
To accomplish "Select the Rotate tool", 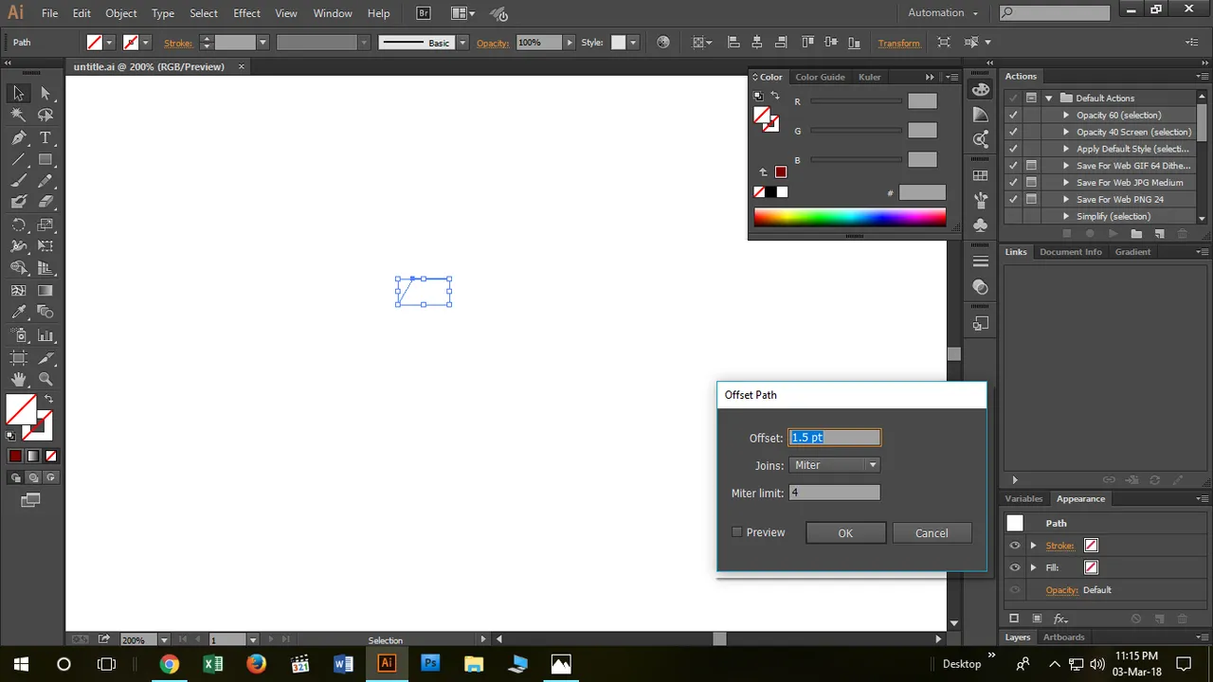I will tap(18, 224).
